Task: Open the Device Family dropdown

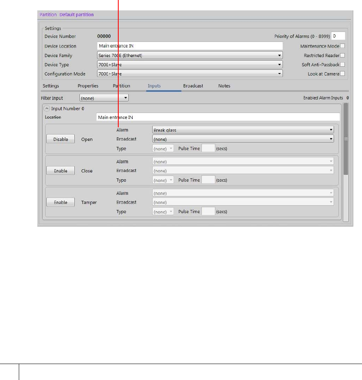Action: 190,55
